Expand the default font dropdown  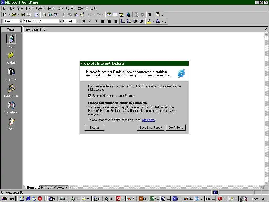pyautogui.click(x=60, y=21)
